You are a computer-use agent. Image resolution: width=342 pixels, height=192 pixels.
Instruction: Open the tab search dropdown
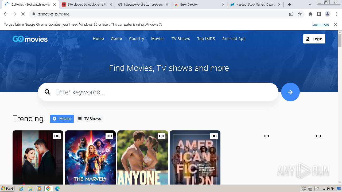[310, 5]
